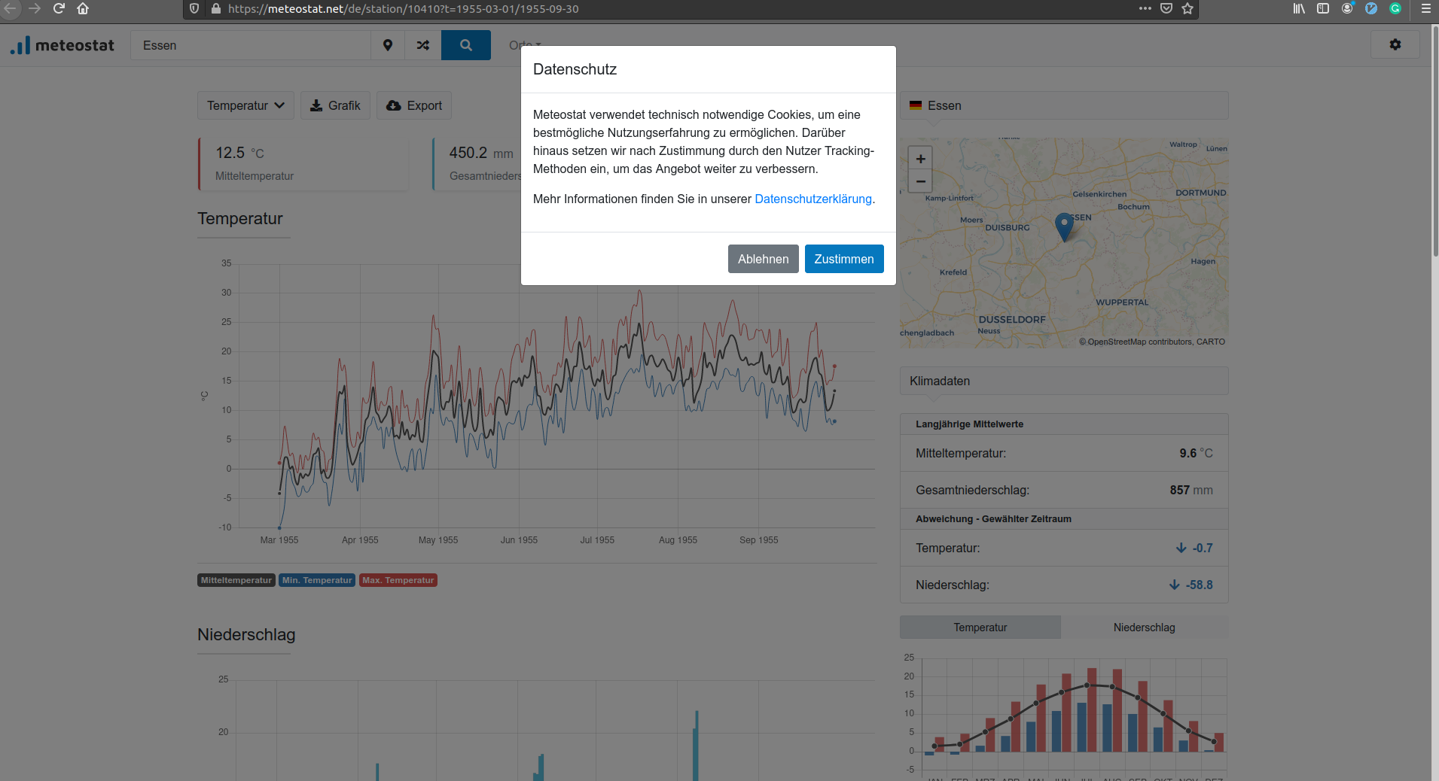Click the random station shuffle icon
The height and width of the screenshot is (781, 1439).
[x=423, y=45]
